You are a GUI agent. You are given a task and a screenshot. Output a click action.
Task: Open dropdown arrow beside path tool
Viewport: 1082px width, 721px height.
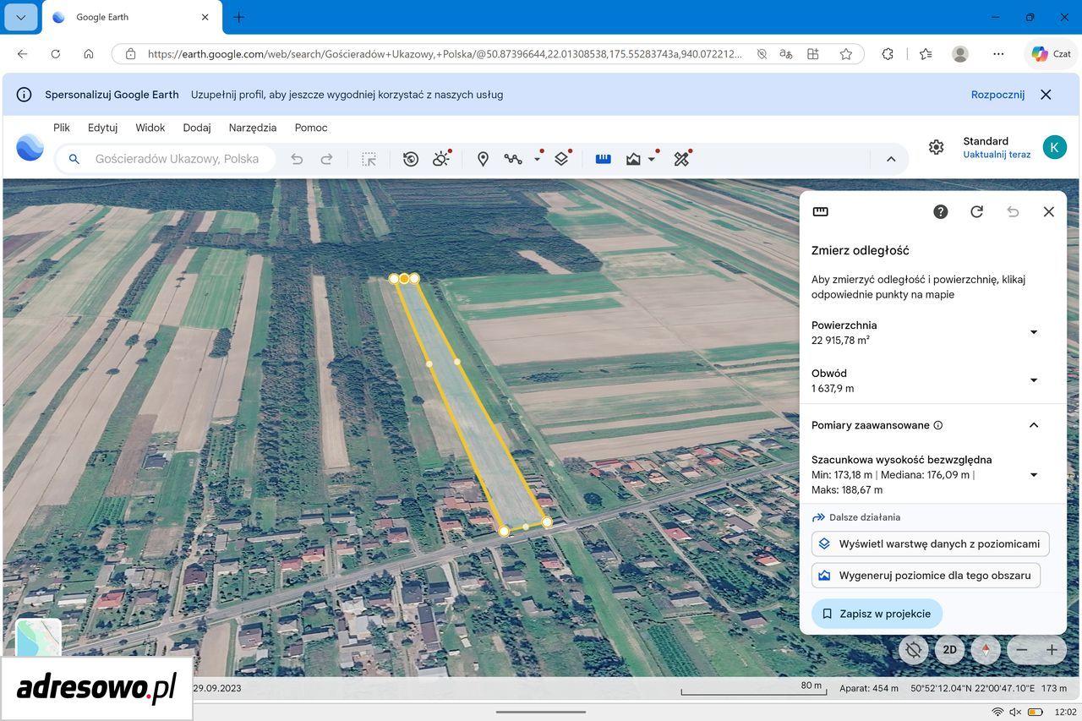(x=537, y=159)
